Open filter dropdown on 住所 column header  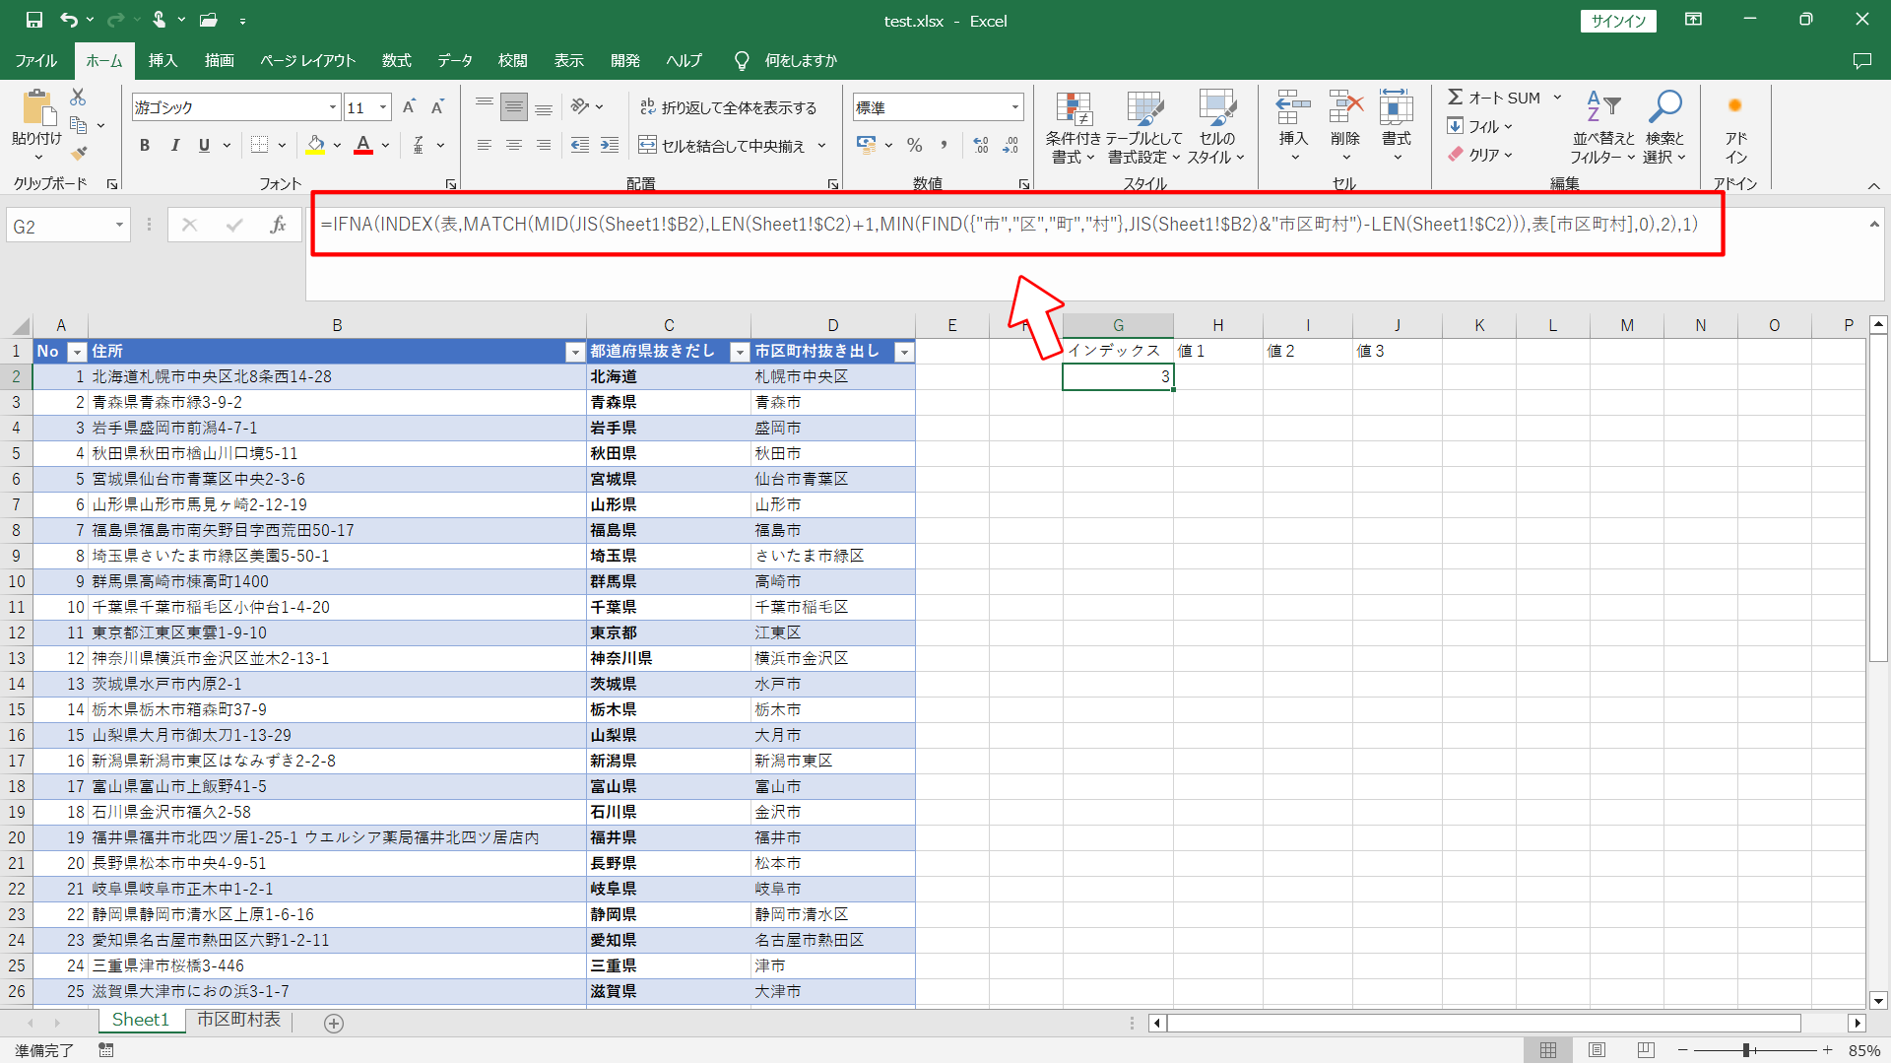tap(575, 352)
